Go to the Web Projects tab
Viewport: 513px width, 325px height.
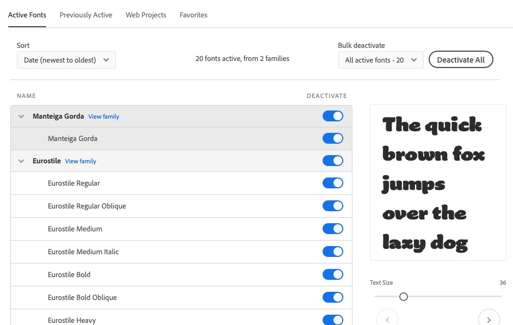[x=146, y=15]
